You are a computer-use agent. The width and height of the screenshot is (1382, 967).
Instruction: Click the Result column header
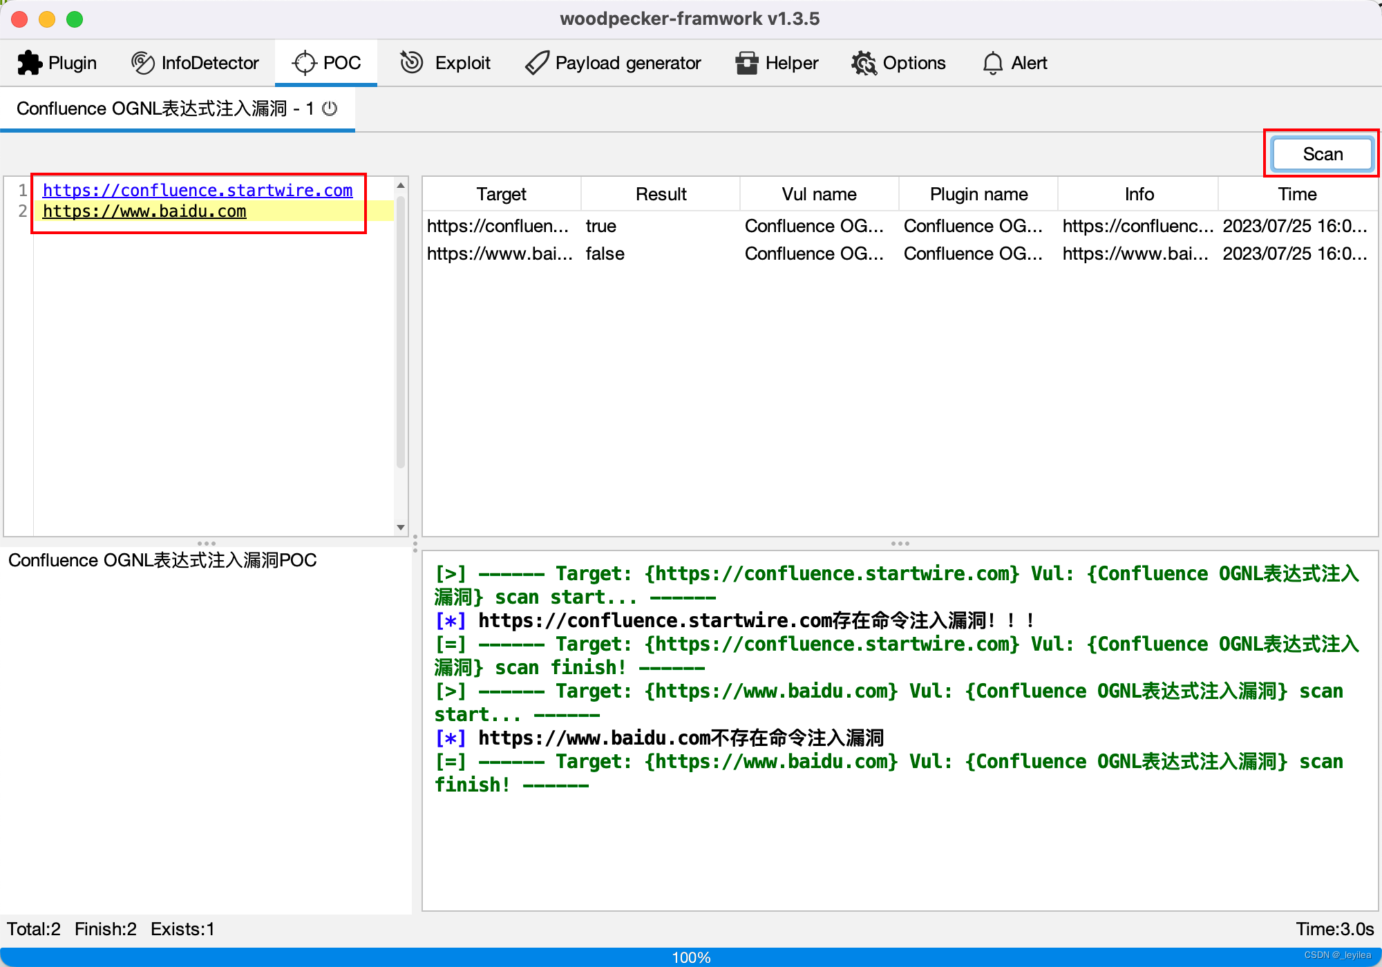click(x=660, y=193)
